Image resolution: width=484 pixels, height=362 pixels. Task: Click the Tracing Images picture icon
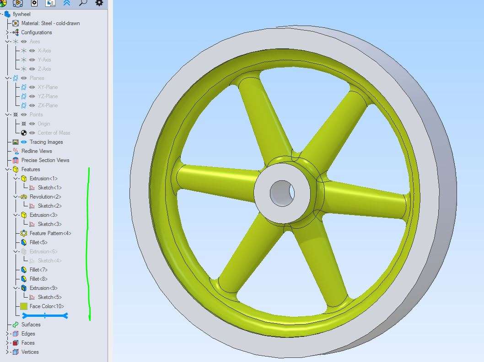tap(16, 142)
